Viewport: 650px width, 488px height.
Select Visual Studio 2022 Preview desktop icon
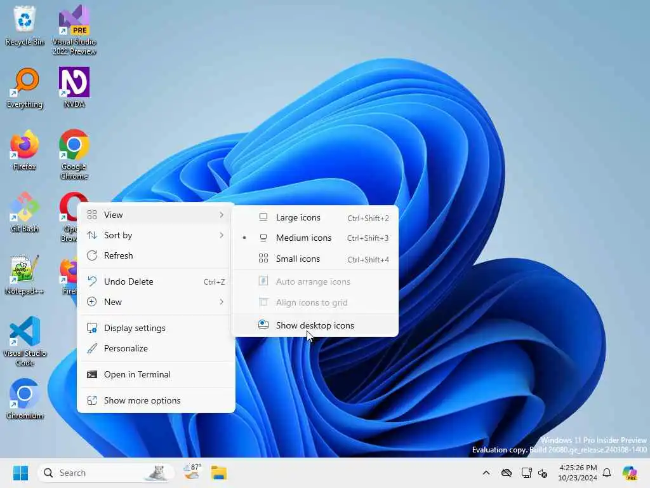74,30
